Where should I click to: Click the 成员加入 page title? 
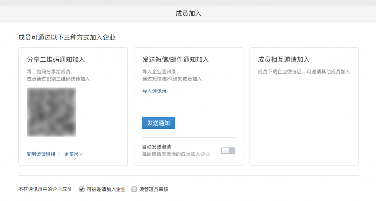pos(188,14)
